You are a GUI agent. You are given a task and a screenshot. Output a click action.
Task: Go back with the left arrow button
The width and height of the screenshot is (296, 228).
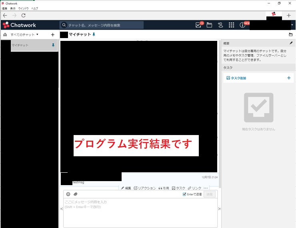click(x=5, y=16)
